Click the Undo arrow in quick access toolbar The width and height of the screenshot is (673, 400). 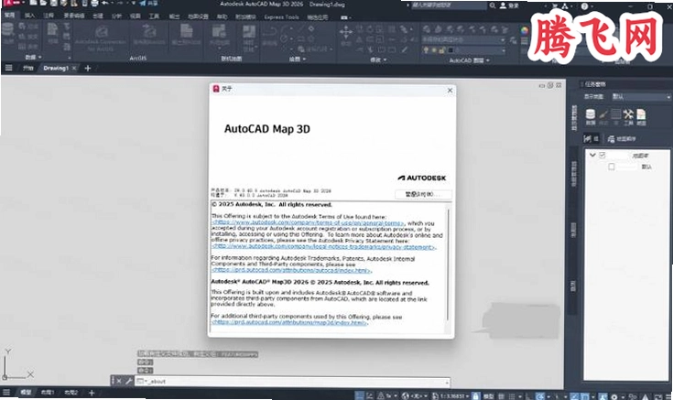105,4
